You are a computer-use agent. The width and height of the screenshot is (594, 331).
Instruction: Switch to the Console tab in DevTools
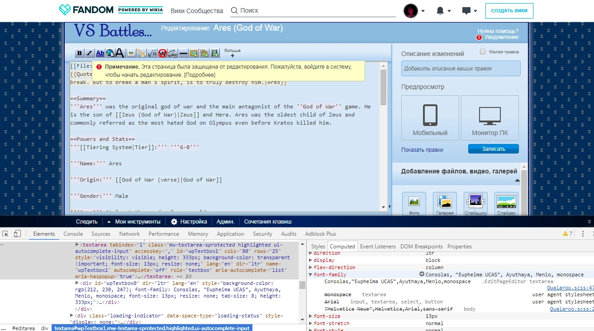73,234
